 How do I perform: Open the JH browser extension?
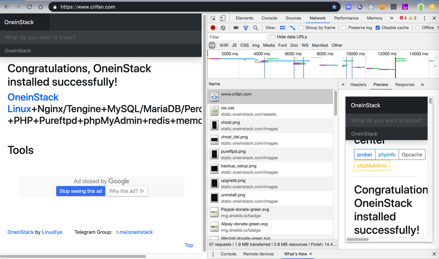coord(348,7)
